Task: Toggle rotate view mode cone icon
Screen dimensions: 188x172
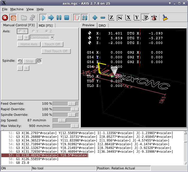Action: 154,18
